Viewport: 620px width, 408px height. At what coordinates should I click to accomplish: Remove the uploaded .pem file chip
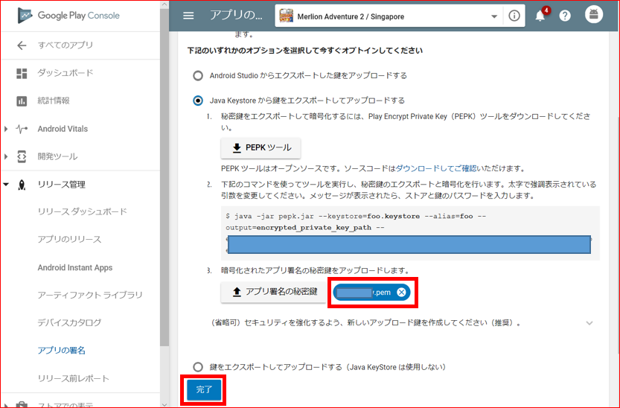tap(401, 292)
